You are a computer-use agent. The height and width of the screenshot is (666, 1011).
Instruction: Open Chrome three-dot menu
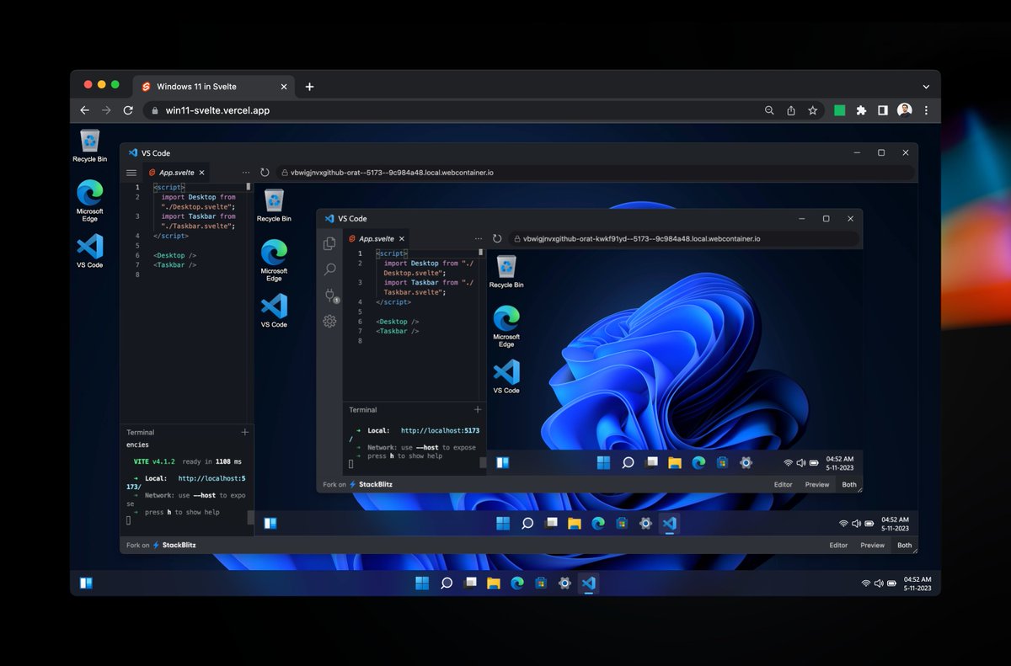tap(927, 110)
